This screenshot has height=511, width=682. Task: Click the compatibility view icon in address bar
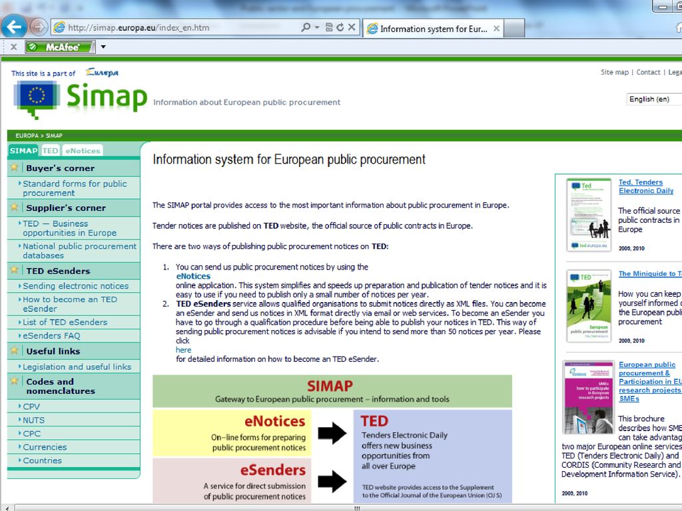pyautogui.click(x=329, y=27)
